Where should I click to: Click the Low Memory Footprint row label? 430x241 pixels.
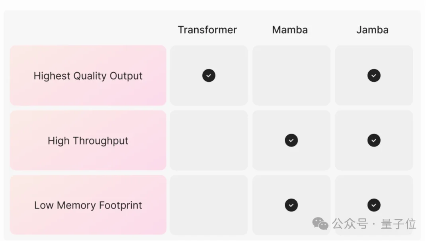pos(88,205)
